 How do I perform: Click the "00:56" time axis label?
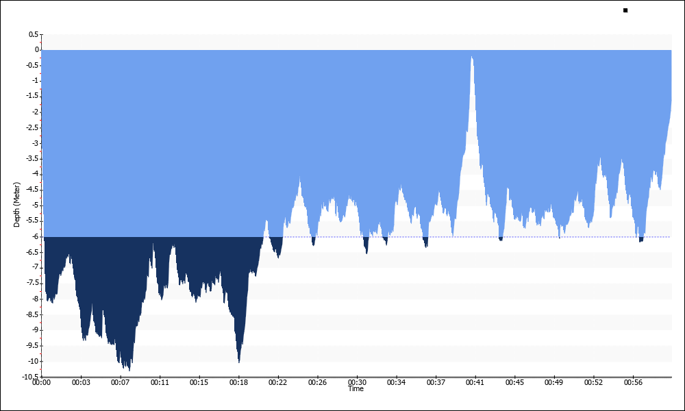[x=633, y=383]
